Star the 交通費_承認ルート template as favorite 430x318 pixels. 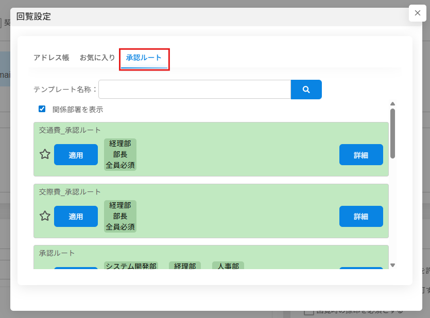(45, 154)
